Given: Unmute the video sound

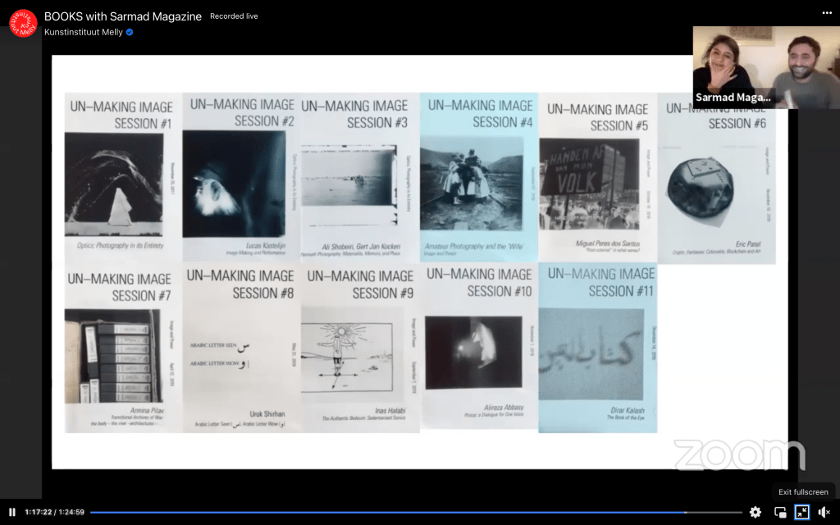Looking at the screenshot, I should pyautogui.click(x=824, y=512).
